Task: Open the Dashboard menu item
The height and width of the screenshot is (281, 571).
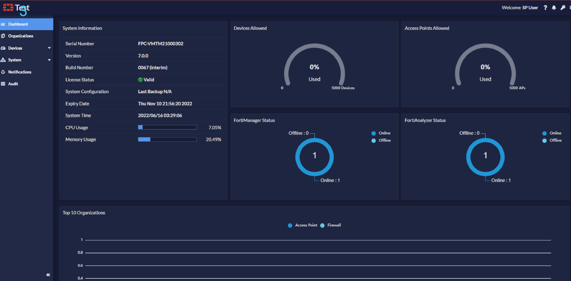Action: point(26,24)
